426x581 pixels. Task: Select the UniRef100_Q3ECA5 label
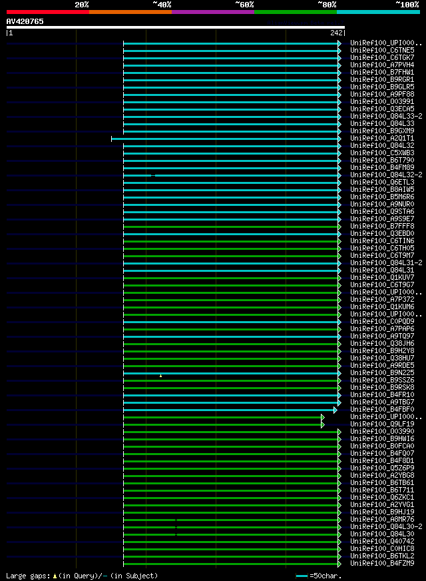coord(382,109)
